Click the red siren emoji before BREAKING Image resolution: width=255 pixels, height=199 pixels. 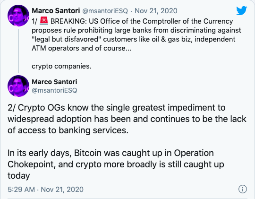pos(44,21)
